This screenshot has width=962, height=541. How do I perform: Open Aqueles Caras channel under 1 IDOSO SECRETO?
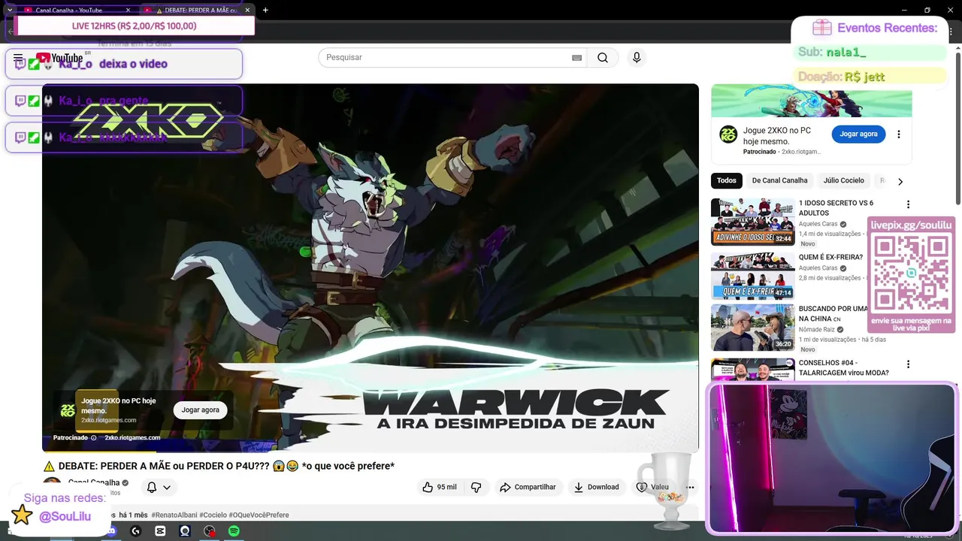pyautogui.click(x=818, y=224)
